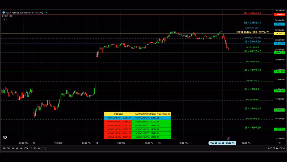Viewport: 287px width, 162px height.
Task: Click table cell 'NASDAQ:NDX S2: 20072.47'
Action: coord(151,122)
